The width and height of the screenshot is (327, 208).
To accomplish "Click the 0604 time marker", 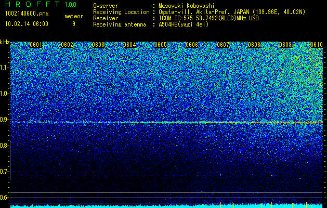I will pyautogui.click(x=129, y=45).
